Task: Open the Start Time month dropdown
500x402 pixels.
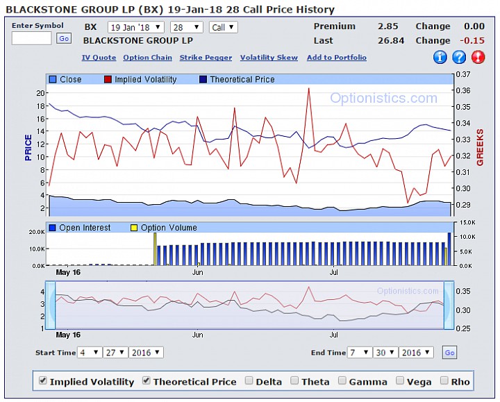Action: tap(90, 353)
